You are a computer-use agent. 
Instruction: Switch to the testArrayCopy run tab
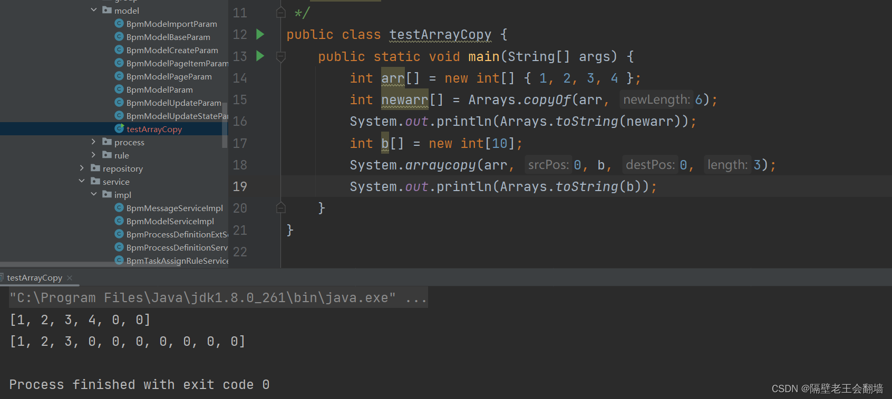[x=34, y=277]
